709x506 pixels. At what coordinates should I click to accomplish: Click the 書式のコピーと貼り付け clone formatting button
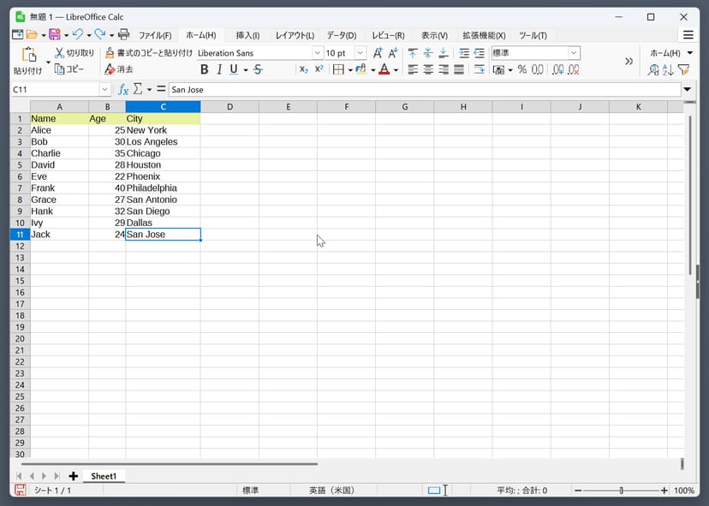(x=149, y=53)
